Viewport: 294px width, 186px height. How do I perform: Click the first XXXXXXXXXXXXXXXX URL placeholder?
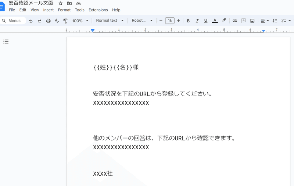[x=121, y=103]
